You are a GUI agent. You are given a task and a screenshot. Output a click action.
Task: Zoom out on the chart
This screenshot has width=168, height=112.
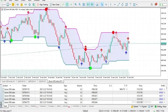tap(80, 5)
